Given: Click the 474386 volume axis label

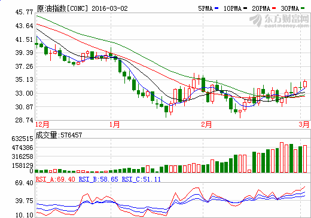Looking at the screenshot, I should 22,148.
